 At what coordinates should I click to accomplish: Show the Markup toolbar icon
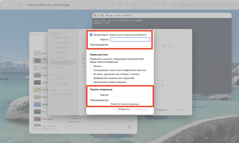(165, 5)
